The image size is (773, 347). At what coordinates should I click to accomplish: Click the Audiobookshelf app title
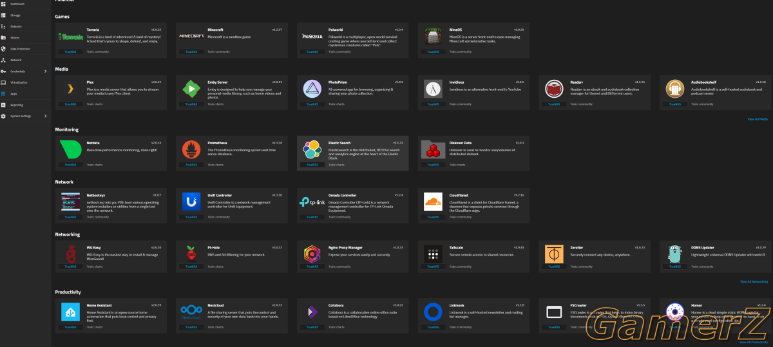[703, 82]
